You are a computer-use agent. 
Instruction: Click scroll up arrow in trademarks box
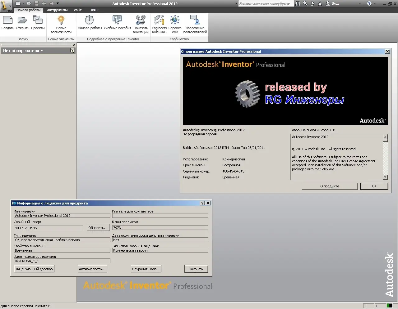point(385,137)
